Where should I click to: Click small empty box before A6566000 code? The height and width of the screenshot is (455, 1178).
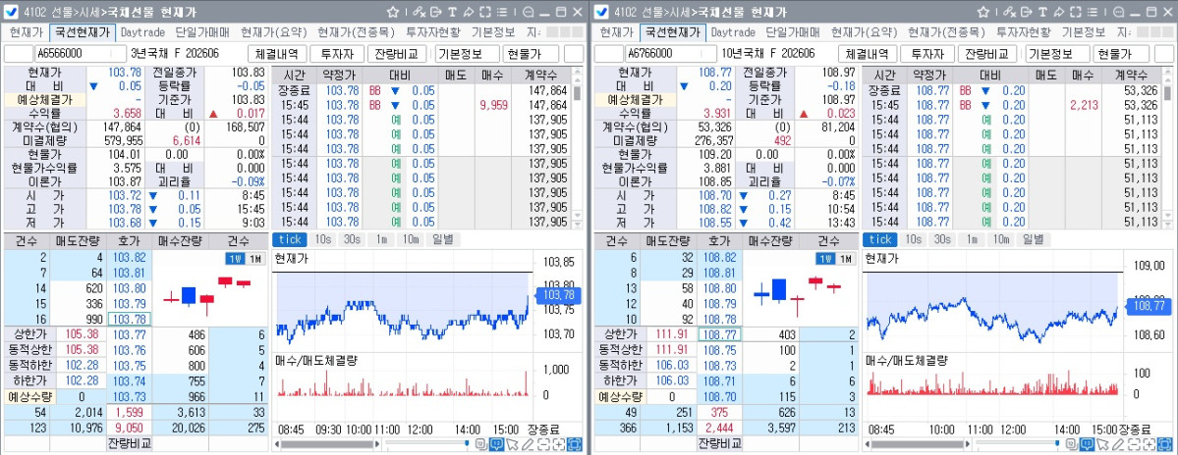tap(18, 53)
